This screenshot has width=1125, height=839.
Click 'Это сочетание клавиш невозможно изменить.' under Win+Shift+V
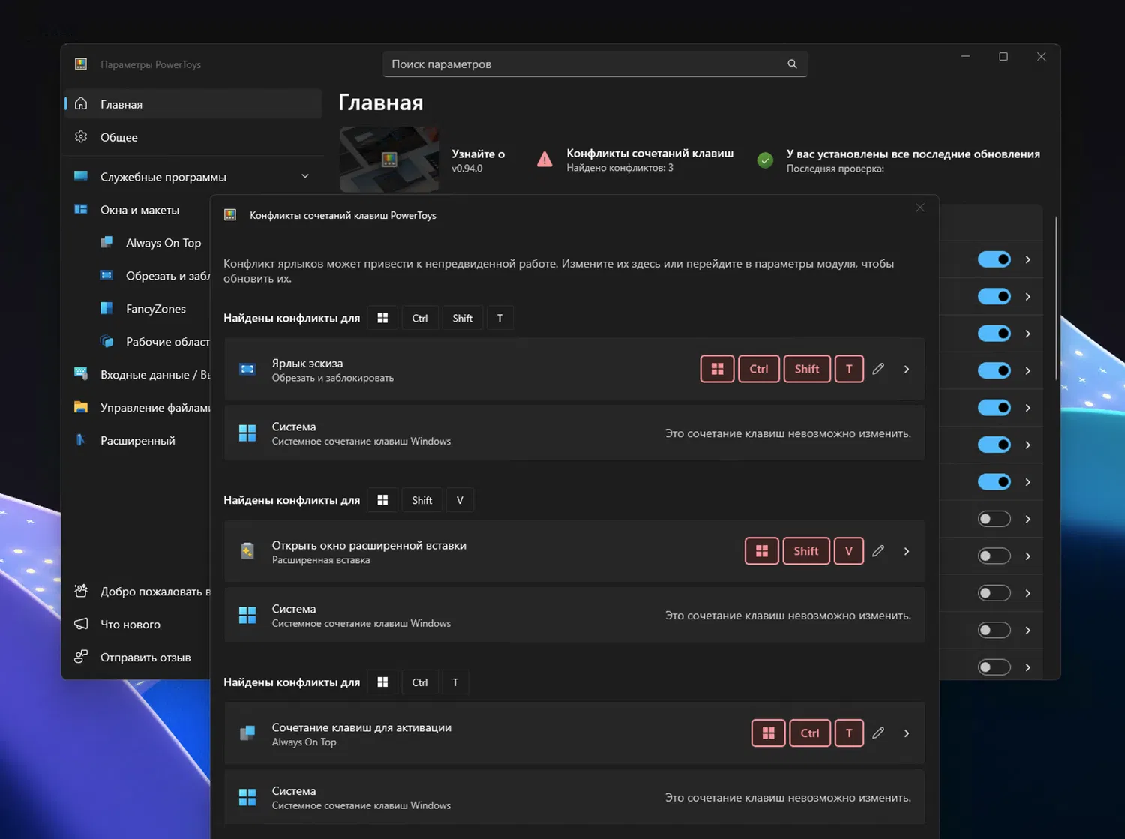point(788,616)
